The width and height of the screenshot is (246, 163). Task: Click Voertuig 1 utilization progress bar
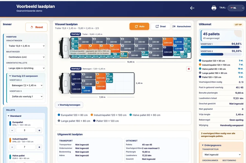click(x=221, y=47)
